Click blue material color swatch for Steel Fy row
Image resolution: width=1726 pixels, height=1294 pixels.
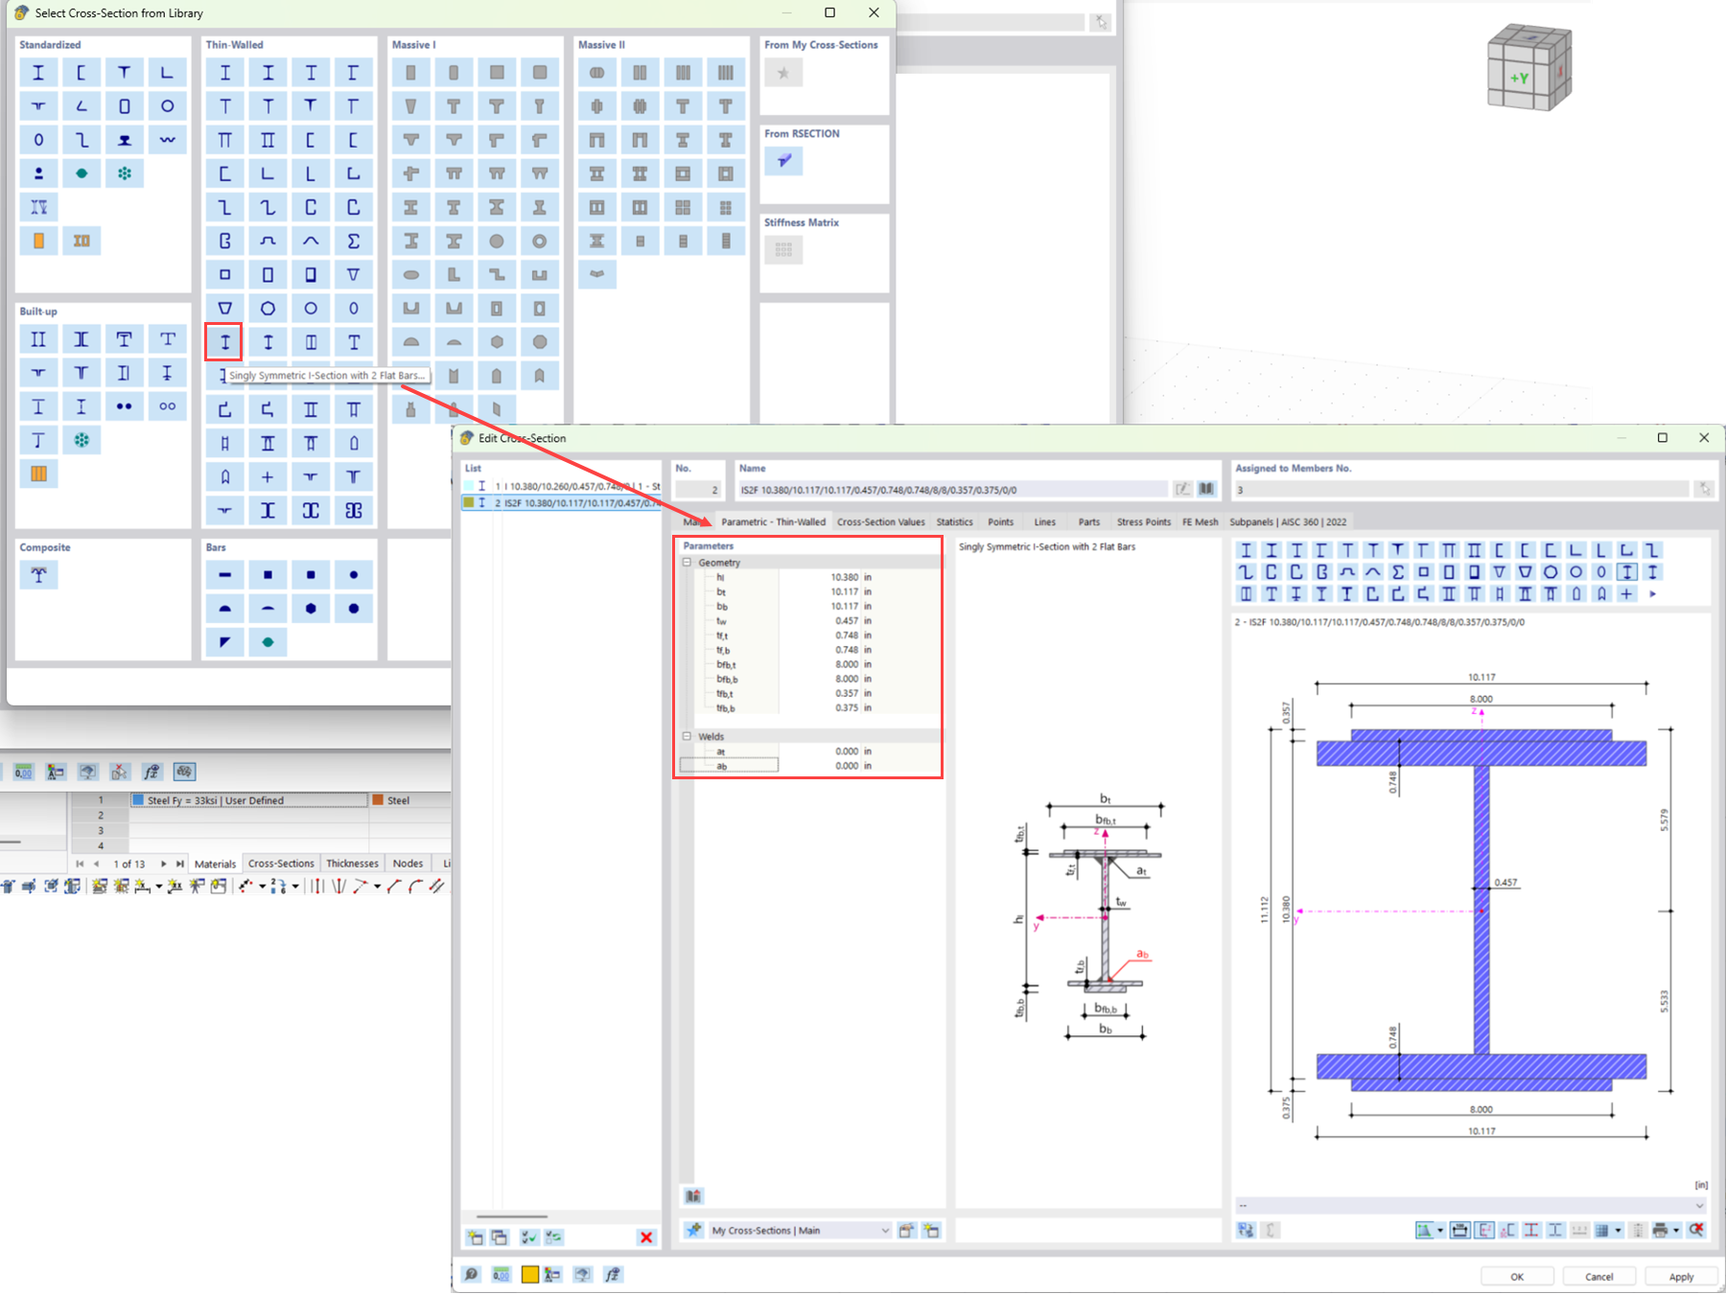click(138, 800)
